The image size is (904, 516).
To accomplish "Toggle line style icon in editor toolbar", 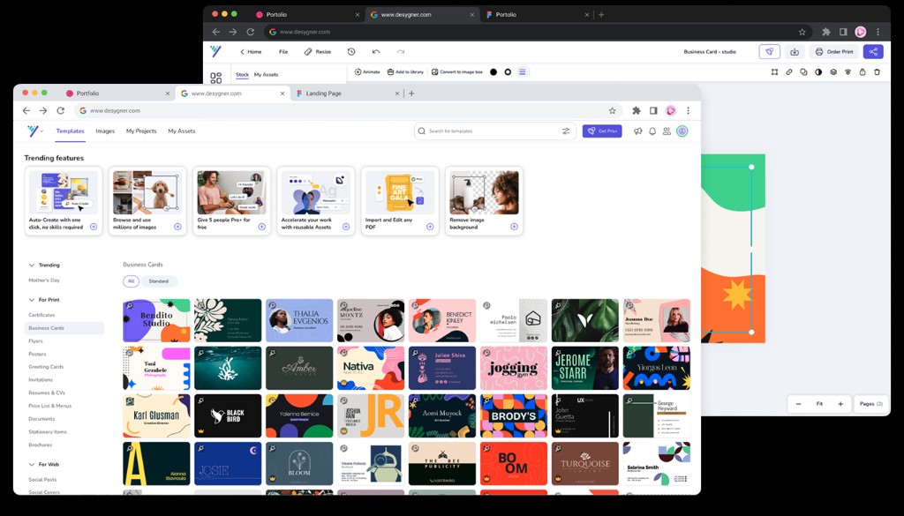I will 523,72.
